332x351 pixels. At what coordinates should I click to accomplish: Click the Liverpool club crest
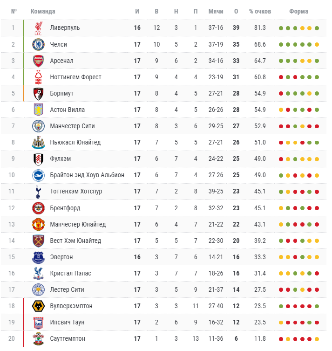38,28
